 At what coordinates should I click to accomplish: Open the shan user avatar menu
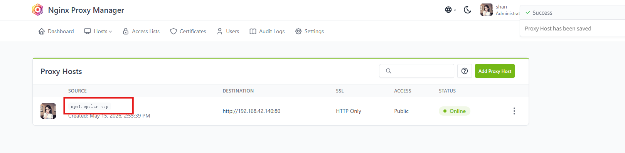(x=487, y=10)
